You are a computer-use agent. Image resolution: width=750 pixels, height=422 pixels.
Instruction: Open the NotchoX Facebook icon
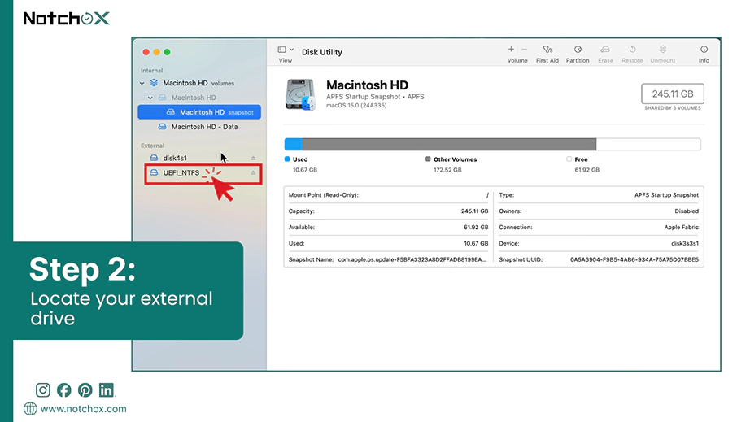(64, 390)
